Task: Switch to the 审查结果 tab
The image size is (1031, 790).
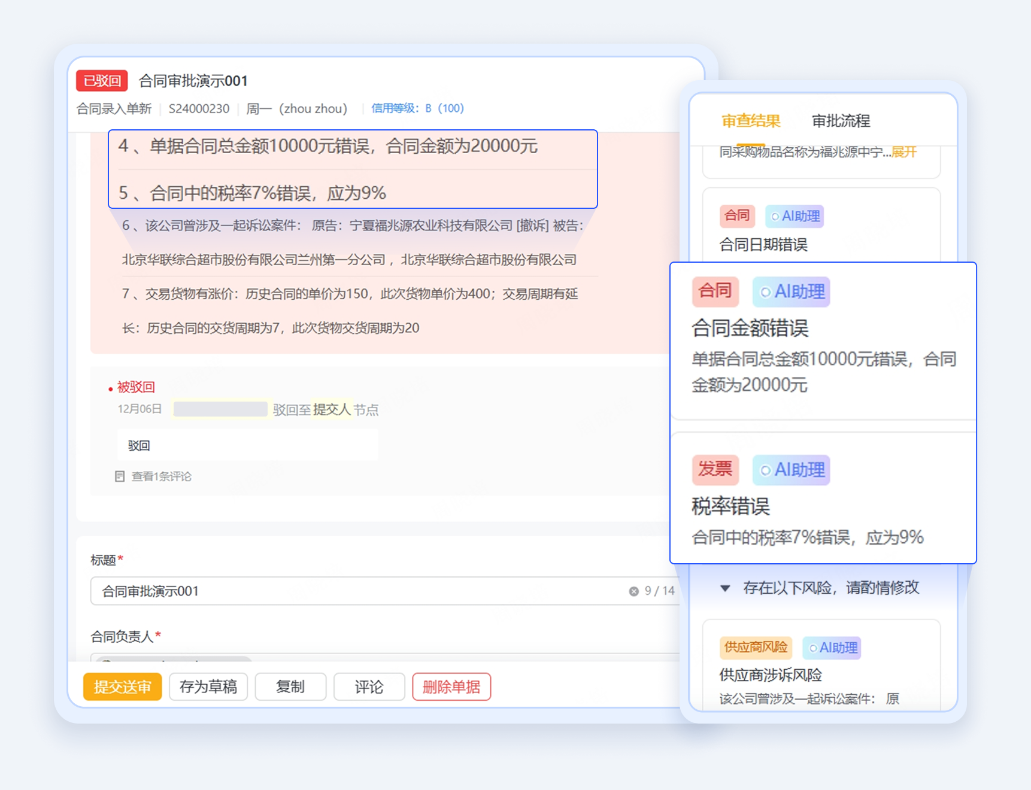Action: click(x=751, y=121)
